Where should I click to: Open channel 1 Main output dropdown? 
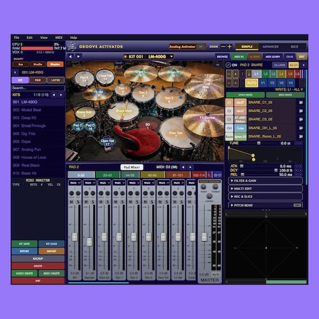coord(75,183)
